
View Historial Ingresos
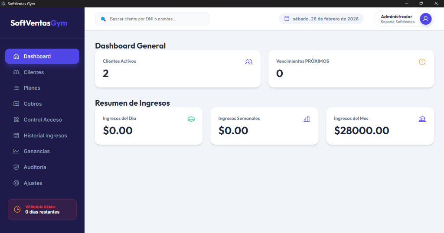(x=42, y=136)
